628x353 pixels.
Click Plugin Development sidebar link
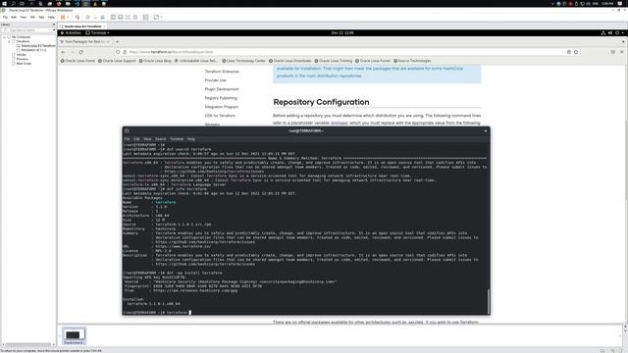pyautogui.click(x=222, y=89)
